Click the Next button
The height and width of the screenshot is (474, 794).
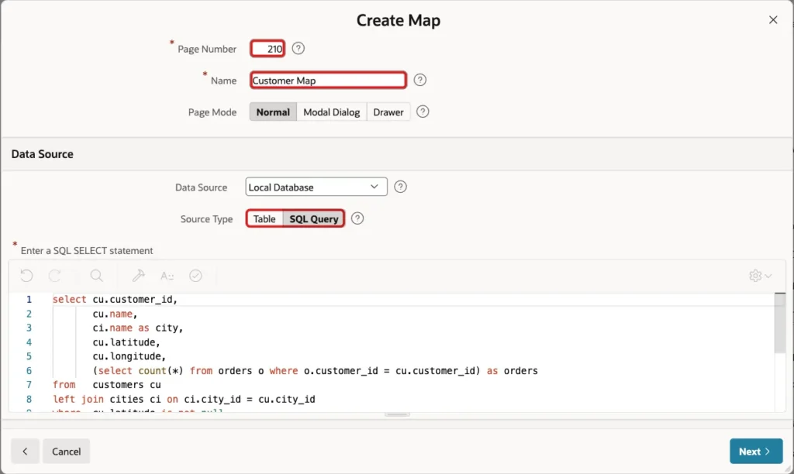756,452
